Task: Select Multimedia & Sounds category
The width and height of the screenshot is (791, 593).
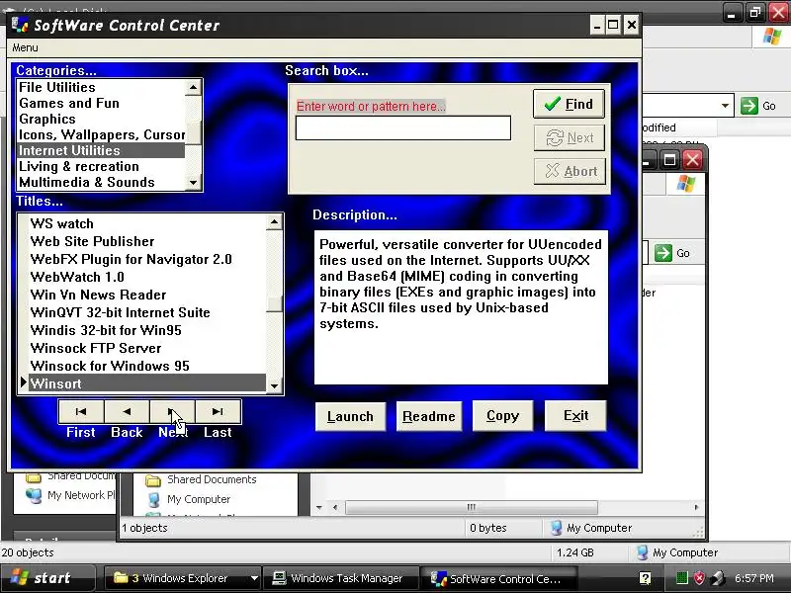Action: [x=101, y=182]
